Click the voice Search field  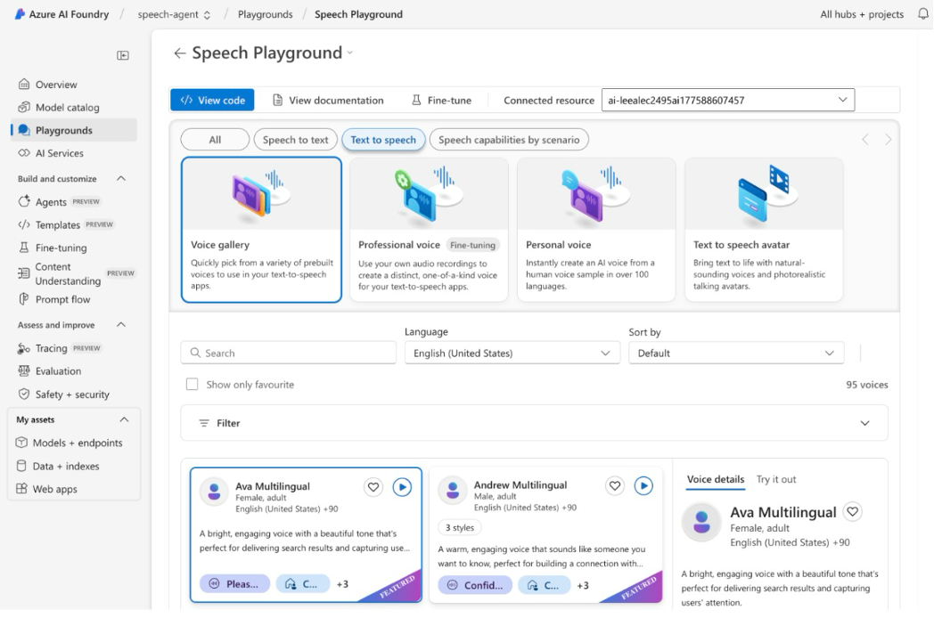[288, 353]
